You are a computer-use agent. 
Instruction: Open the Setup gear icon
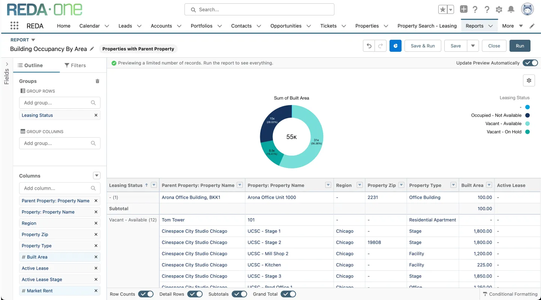click(499, 9)
